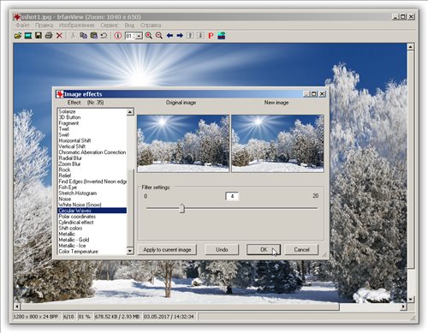Click the Print icon in toolbar
Screen dimensions: 428x333
[49, 35]
